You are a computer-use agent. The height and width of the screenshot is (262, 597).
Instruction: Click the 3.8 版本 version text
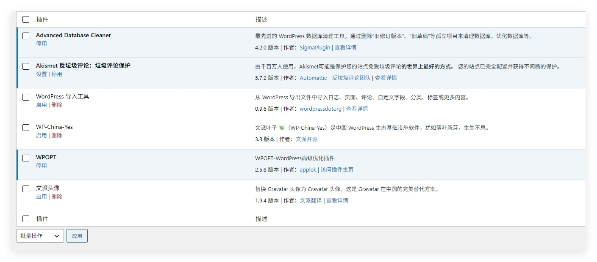pos(265,139)
